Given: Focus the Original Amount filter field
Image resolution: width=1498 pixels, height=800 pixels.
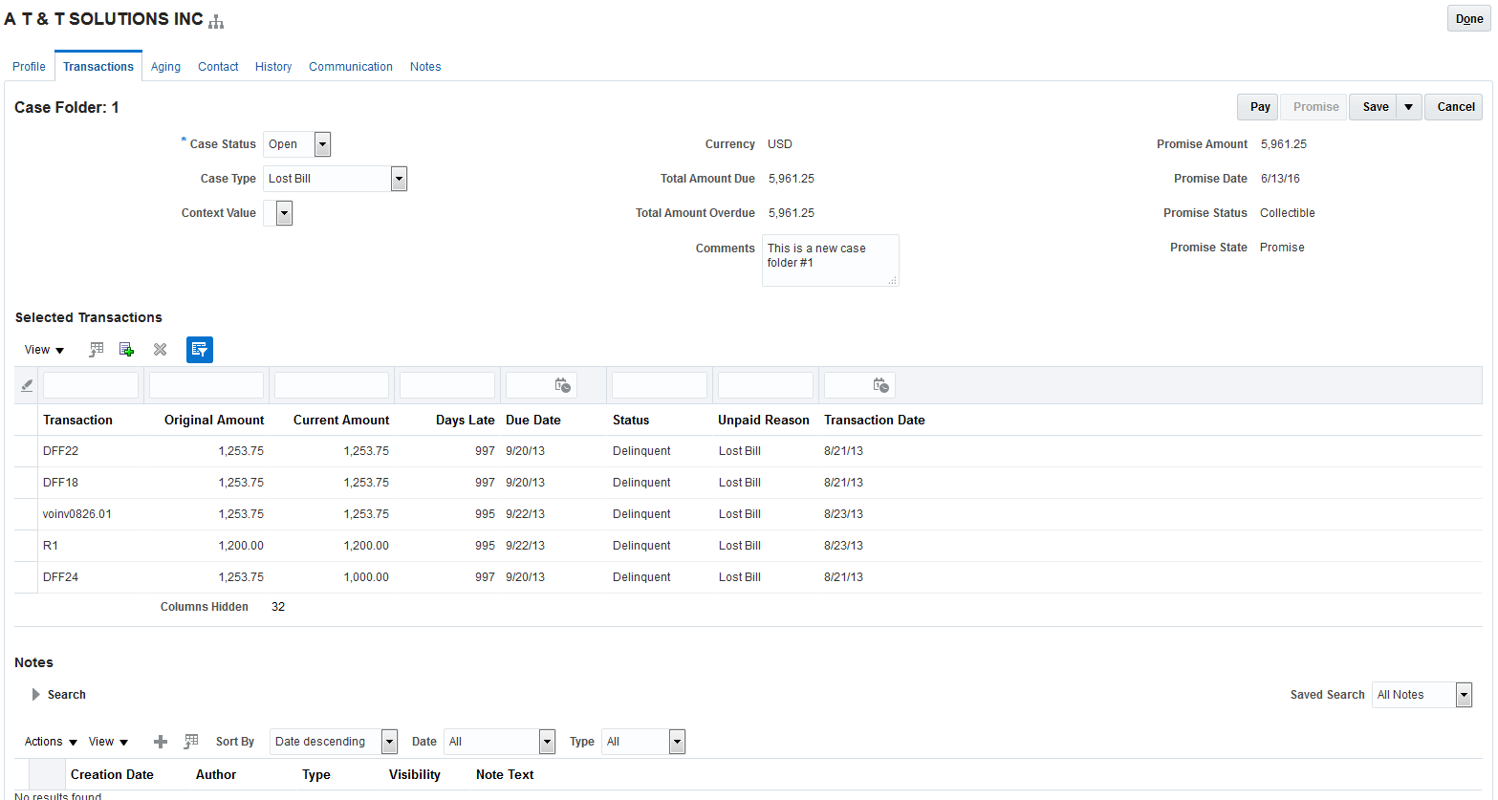Looking at the screenshot, I should click(x=206, y=385).
